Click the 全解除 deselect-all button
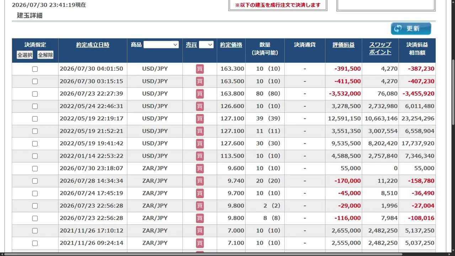 coord(45,55)
